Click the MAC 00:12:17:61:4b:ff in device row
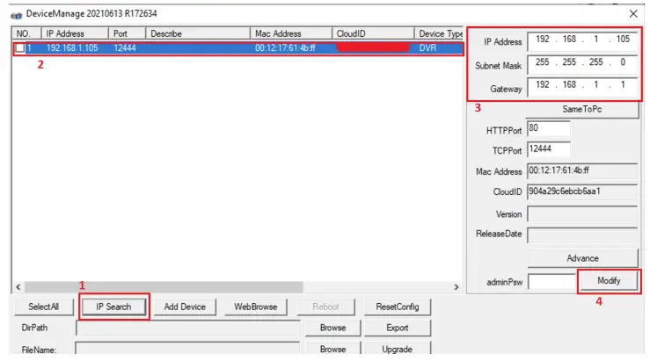Image resolution: width=650 pixels, height=361 pixels. coord(285,48)
